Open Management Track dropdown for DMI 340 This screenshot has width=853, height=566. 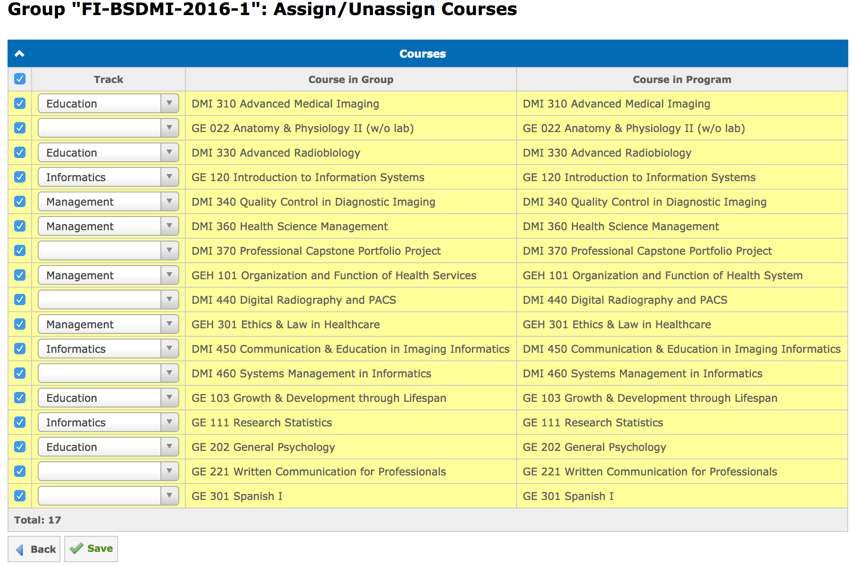(109, 201)
